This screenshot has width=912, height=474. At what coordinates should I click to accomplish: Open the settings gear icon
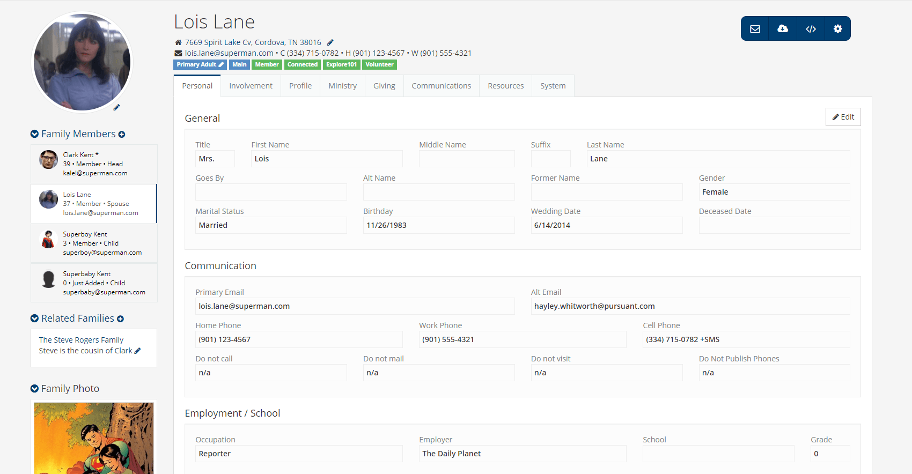point(837,29)
